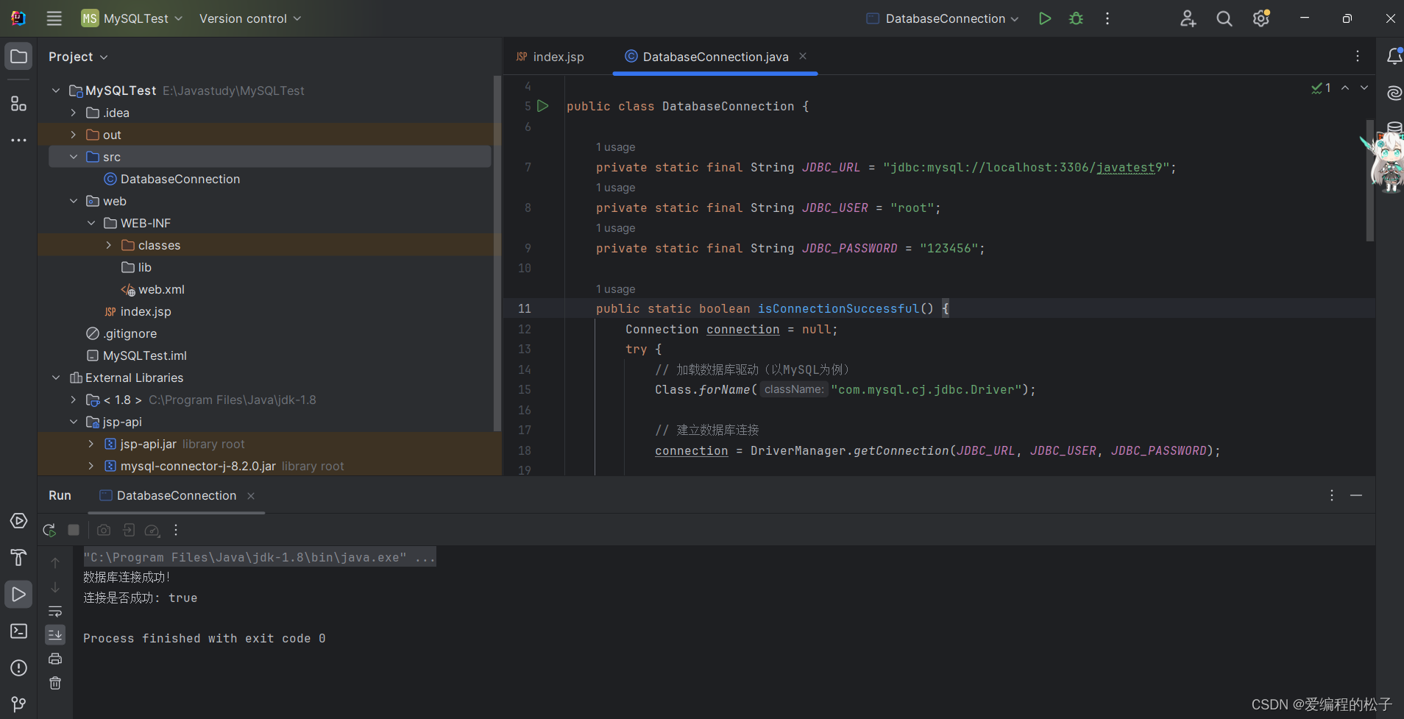The width and height of the screenshot is (1404, 719).
Task: Clear console with trash icon
Action: tap(55, 683)
